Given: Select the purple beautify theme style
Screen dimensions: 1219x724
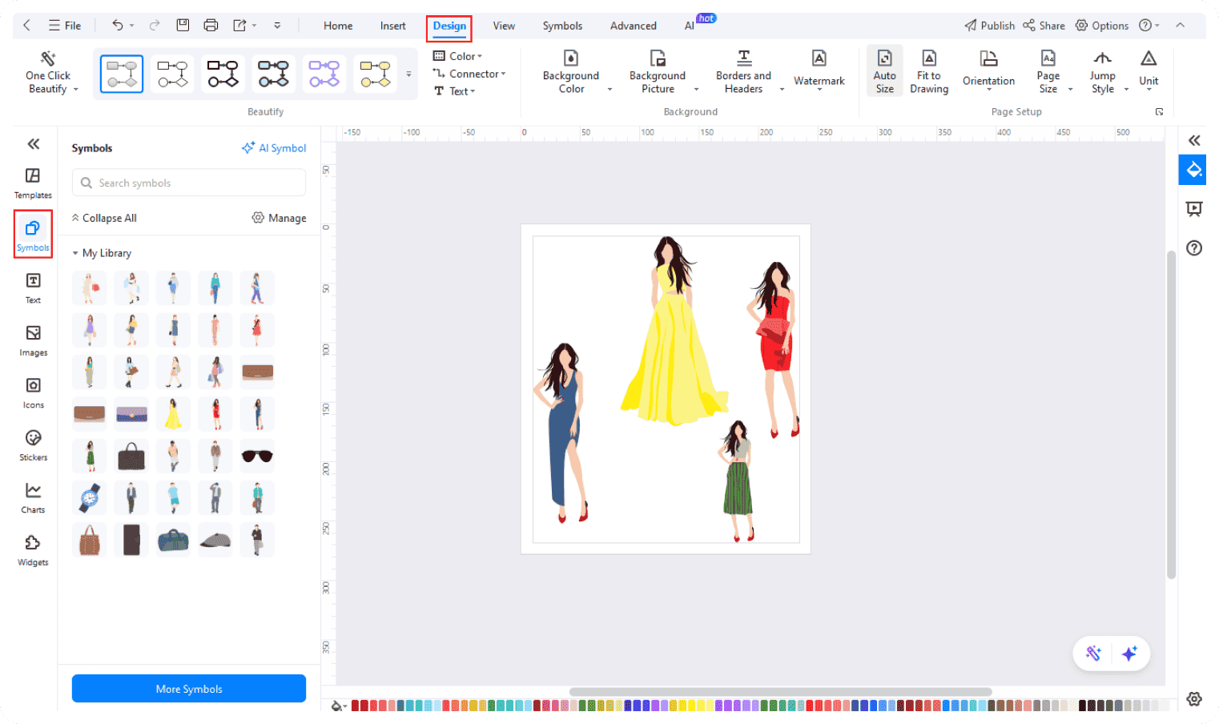Looking at the screenshot, I should (x=324, y=74).
